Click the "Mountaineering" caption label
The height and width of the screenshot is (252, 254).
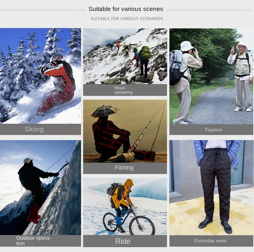point(123,90)
